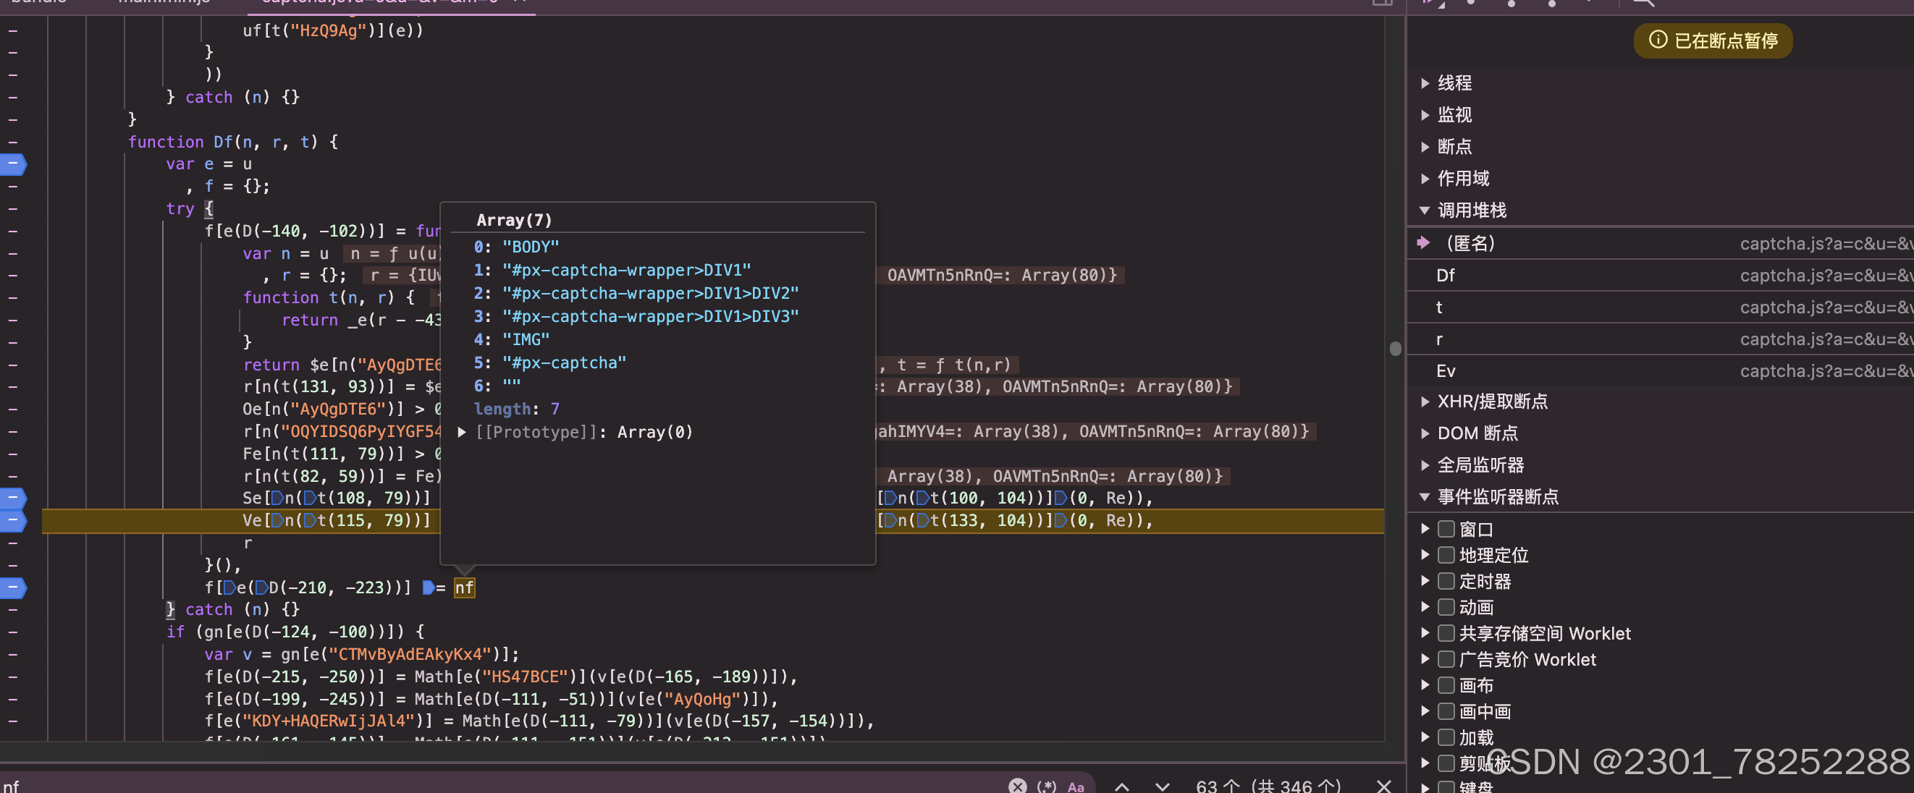The height and width of the screenshot is (793, 1914).
Task: Jump to next search result
Action: click(x=1162, y=786)
